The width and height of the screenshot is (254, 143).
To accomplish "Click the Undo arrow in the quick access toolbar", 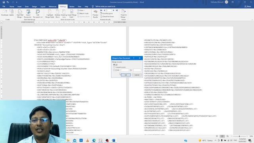I will (x=8, y=2).
